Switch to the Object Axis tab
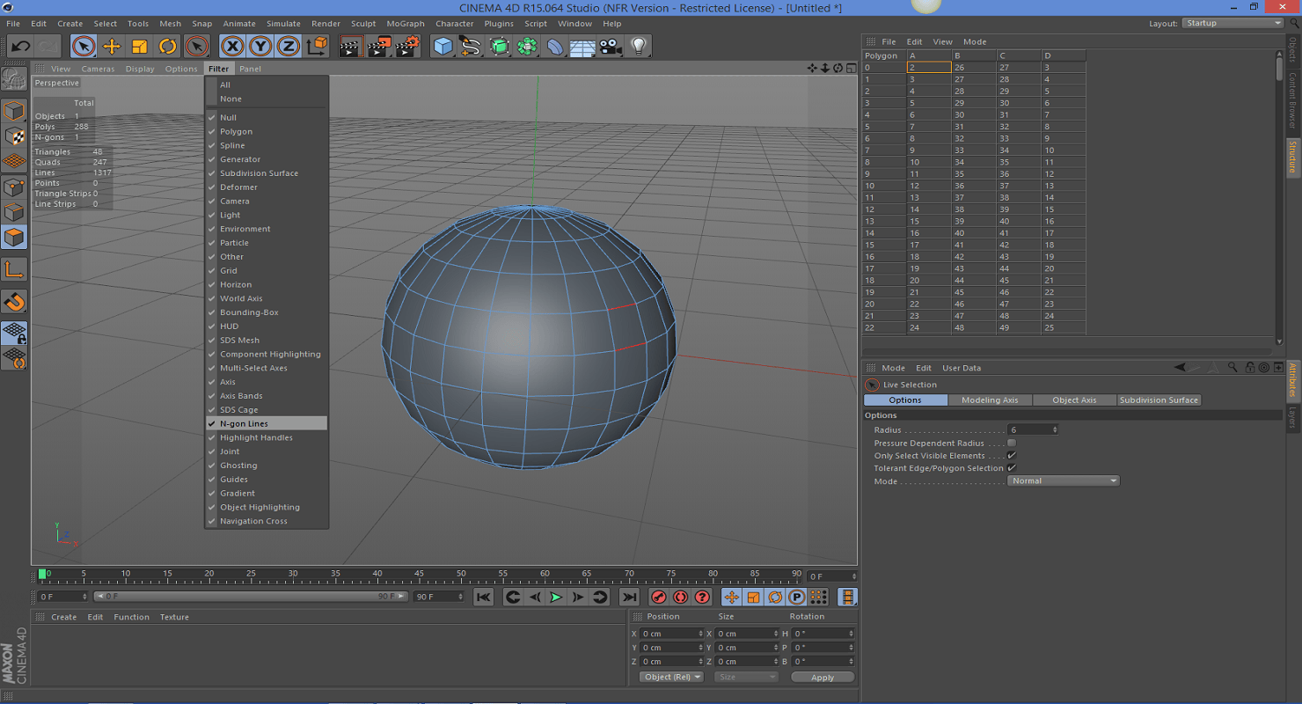The image size is (1302, 704). [x=1074, y=400]
